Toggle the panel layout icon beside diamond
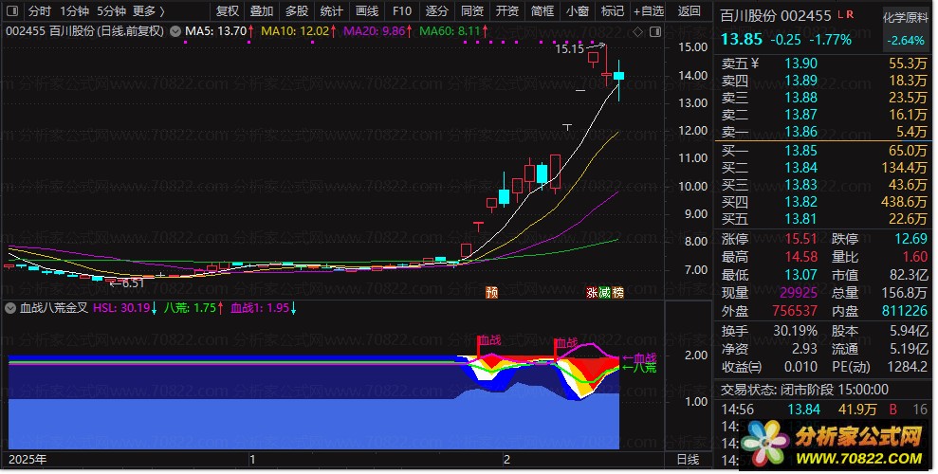This screenshot has height=474, width=938. pyautogui.click(x=655, y=31)
